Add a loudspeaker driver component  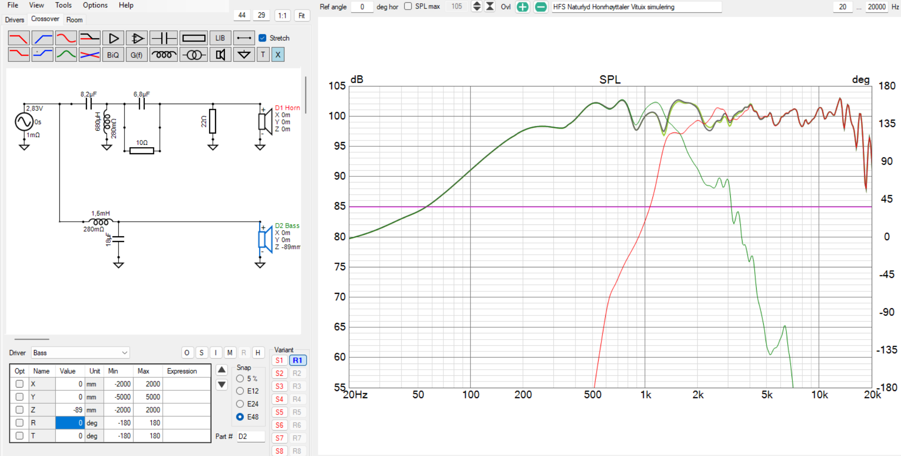[x=220, y=55]
